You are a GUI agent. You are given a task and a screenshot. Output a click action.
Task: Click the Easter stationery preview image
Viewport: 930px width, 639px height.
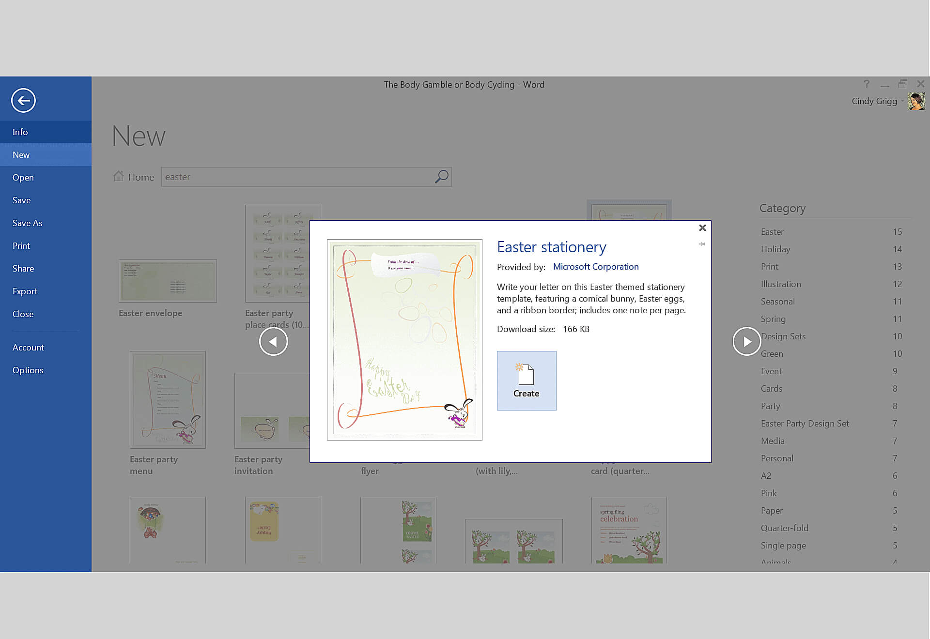click(x=404, y=339)
